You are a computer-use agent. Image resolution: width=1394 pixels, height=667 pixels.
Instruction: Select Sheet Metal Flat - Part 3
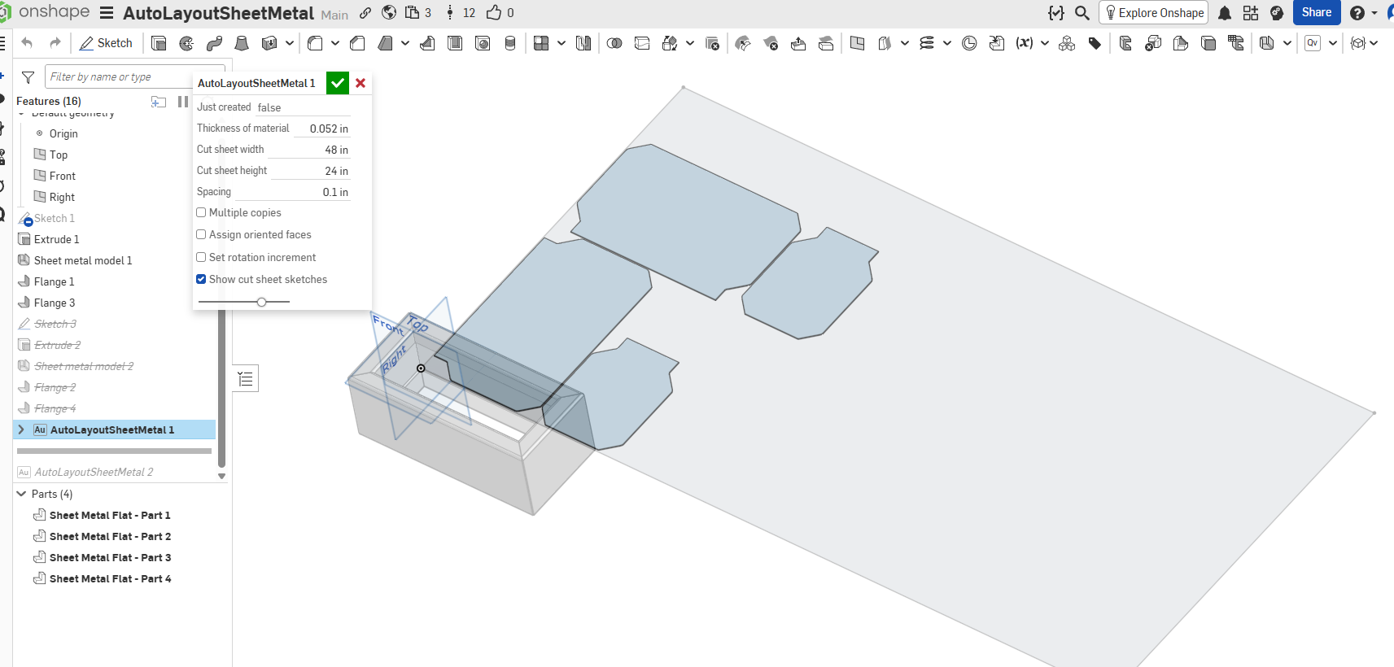pos(110,557)
